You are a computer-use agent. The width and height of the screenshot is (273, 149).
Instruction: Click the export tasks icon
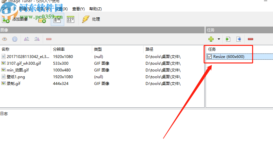239,39
